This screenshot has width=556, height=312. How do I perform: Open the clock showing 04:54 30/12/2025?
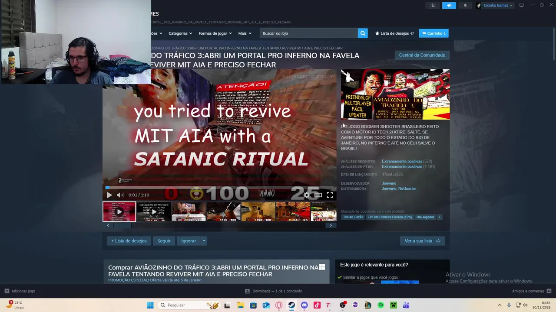click(542, 305)
